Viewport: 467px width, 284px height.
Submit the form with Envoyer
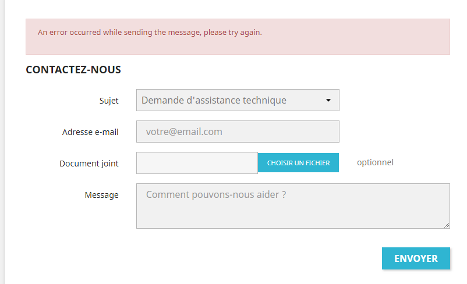(x=416, y=258)
